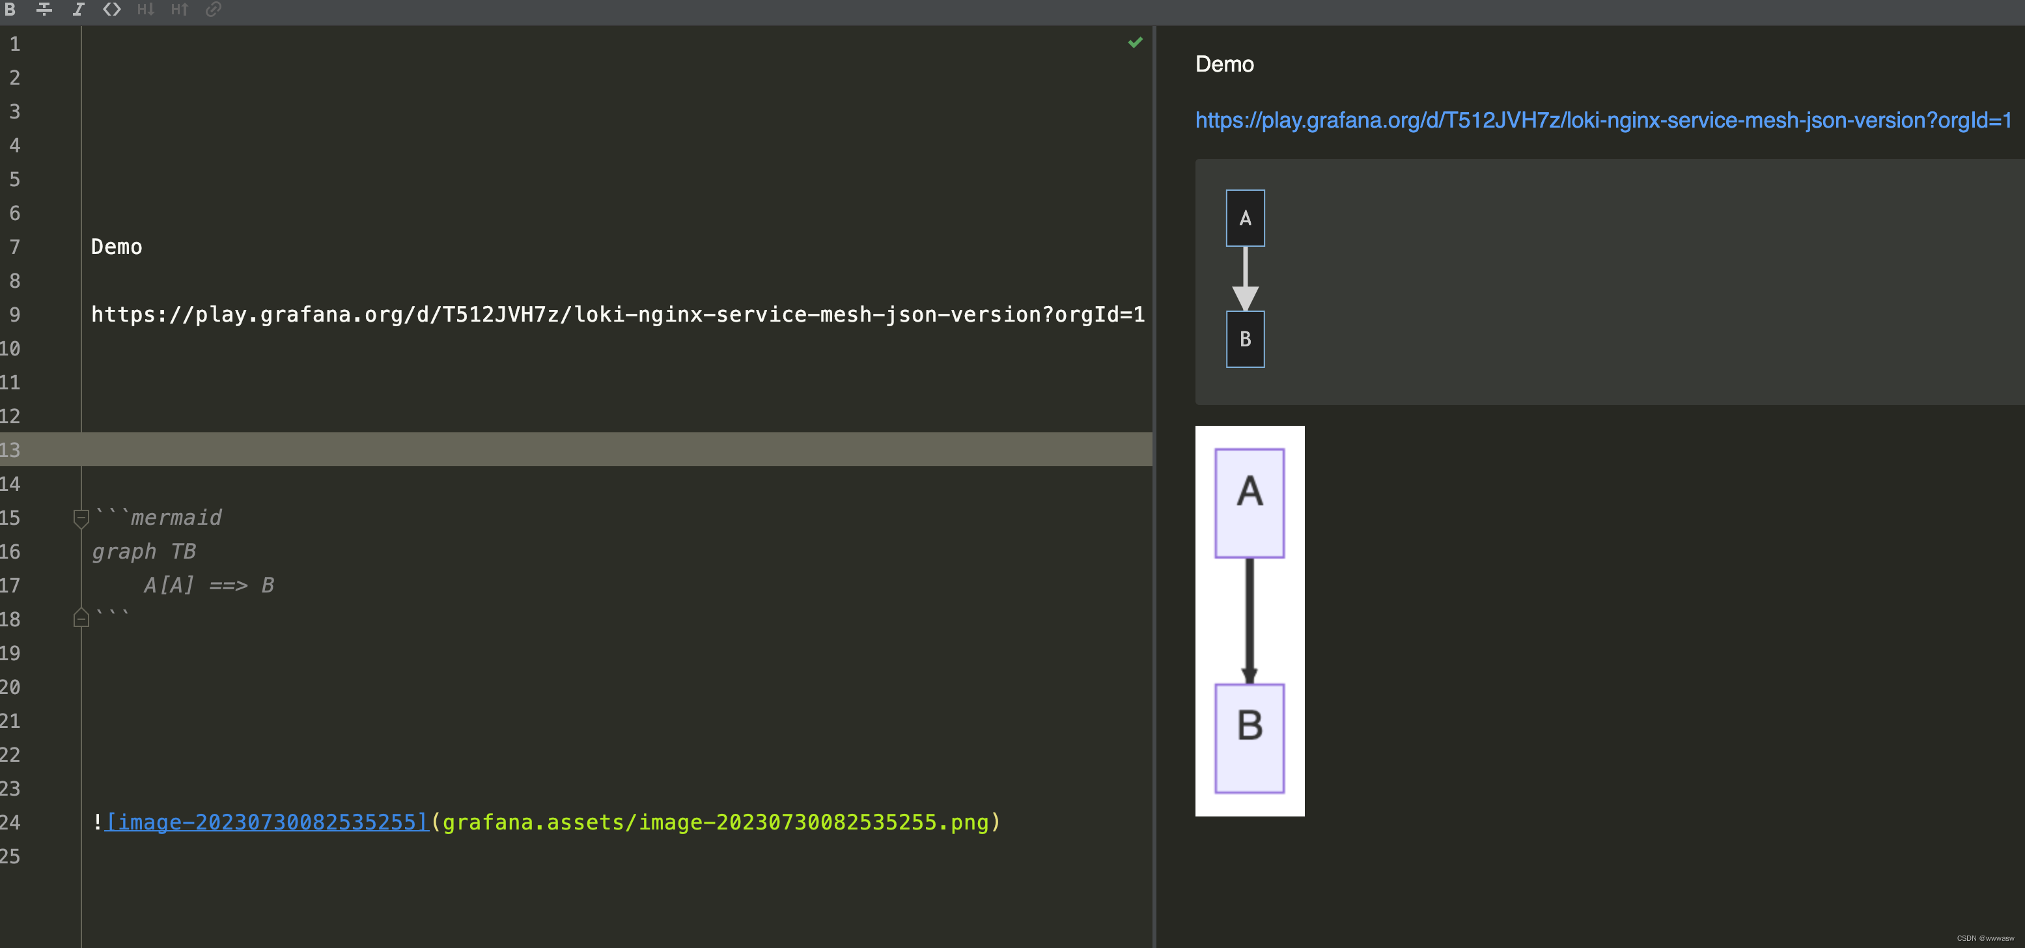Collapse mermaid code block at line 15
The width and height of the screenshot is (2025, 948).
point(81,518)
